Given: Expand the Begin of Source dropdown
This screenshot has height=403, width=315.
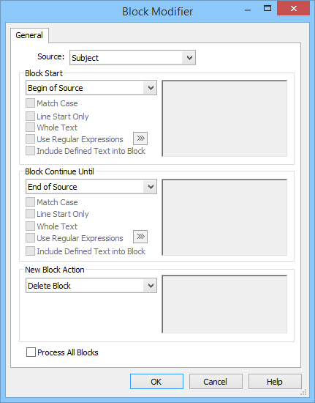Looking at the screenshot, I should tap(91, 88).
